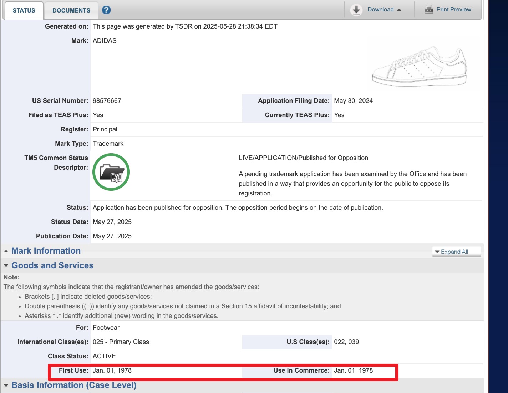This screenshot has height=393, width=508.
Task: Click Use in Commerce date Jan. 01, 1978
Action: click(x=353, y=370)
